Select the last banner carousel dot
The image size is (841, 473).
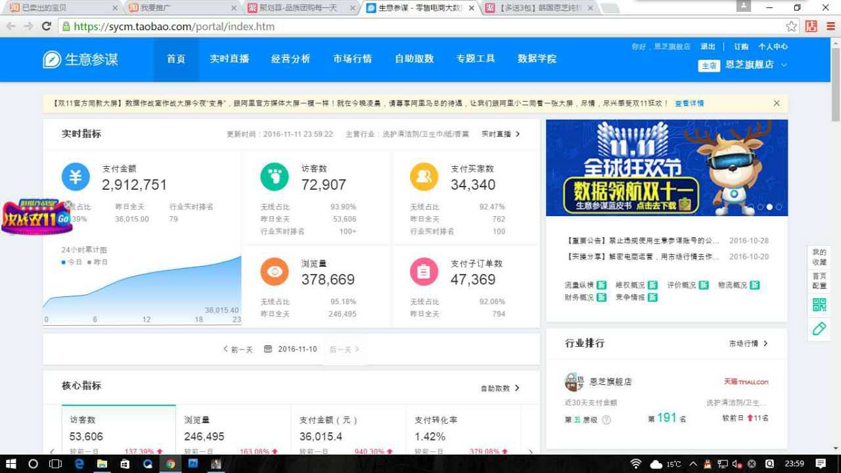click(779, 206)
